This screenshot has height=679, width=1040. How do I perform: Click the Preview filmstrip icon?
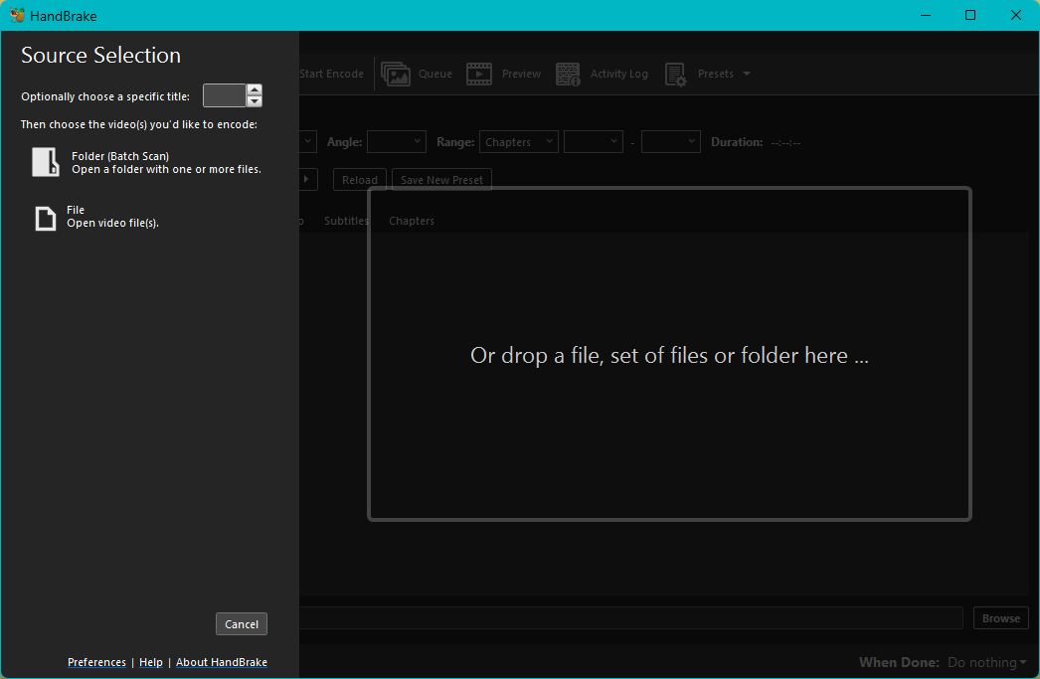pos(479,75)
